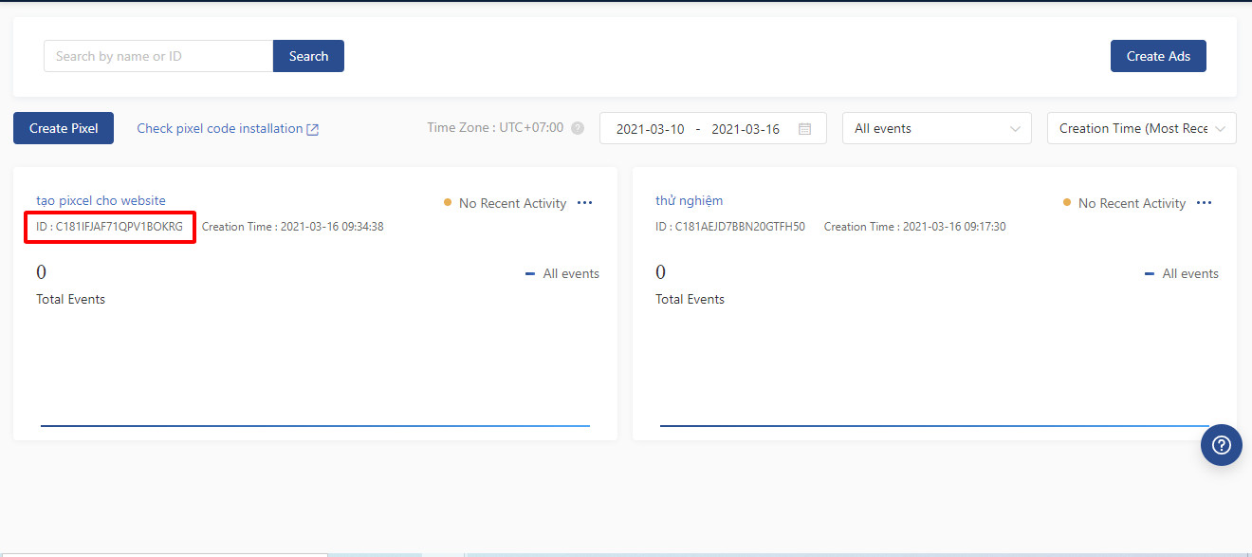Toggle All events legend in first pixel card
Image resolution: width=1252 pixels, height=557 pixels.
pos(562,273)
